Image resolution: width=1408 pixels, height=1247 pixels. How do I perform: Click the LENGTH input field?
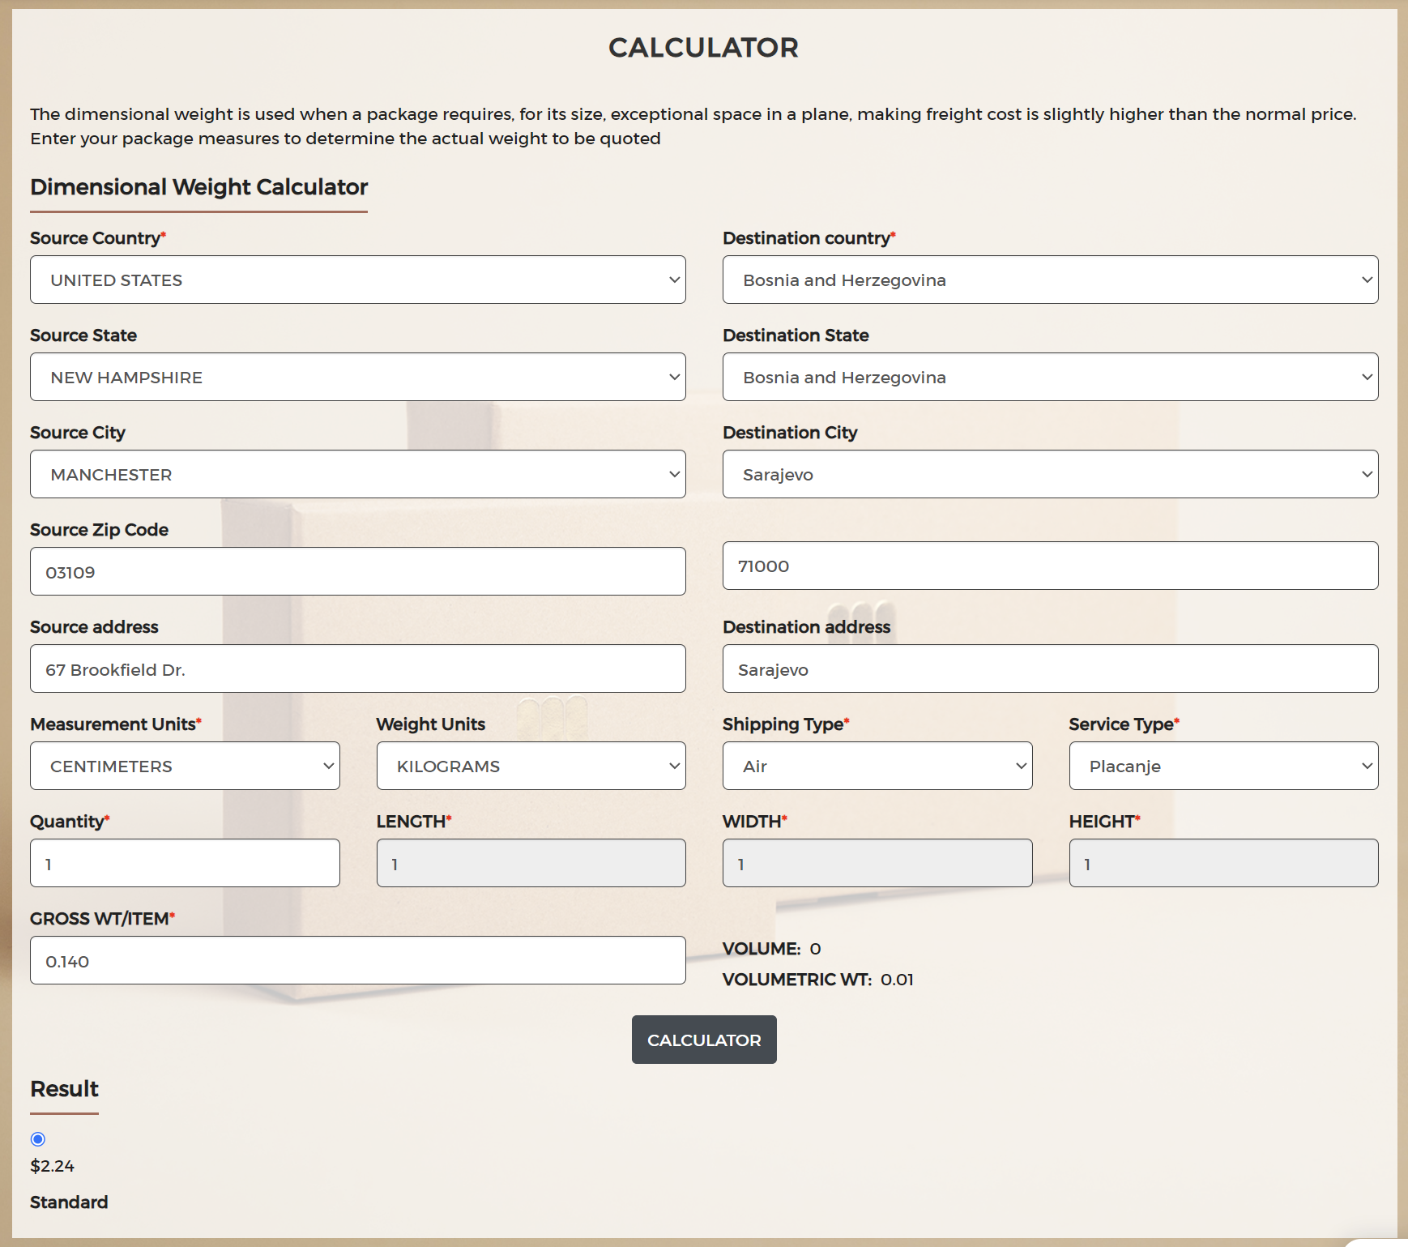tap(531, 863)
